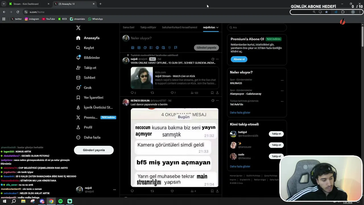Open Grok action on REINER BRAUN's post
364x205 pixels.
(x=213, y=101)
